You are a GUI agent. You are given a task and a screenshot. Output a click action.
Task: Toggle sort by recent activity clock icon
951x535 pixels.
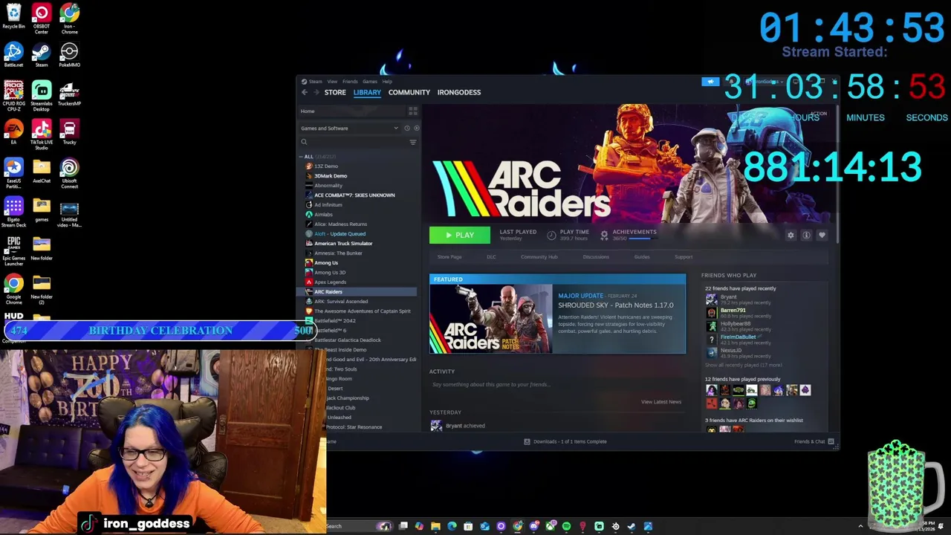coord(406,128)
